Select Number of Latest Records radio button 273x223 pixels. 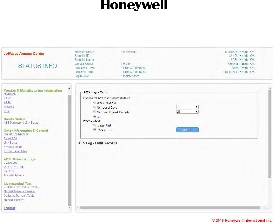(95, 112)
